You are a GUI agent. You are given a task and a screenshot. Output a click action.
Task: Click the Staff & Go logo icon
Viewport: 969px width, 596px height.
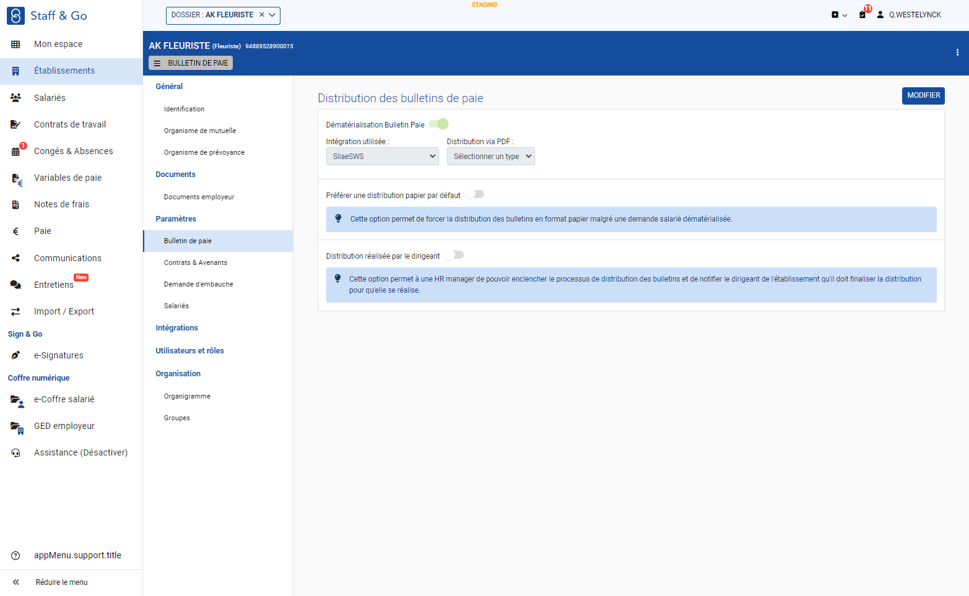point(15,15)
